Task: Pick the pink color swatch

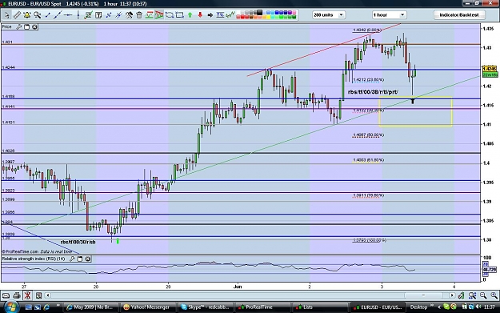Action: pos(294,13)
